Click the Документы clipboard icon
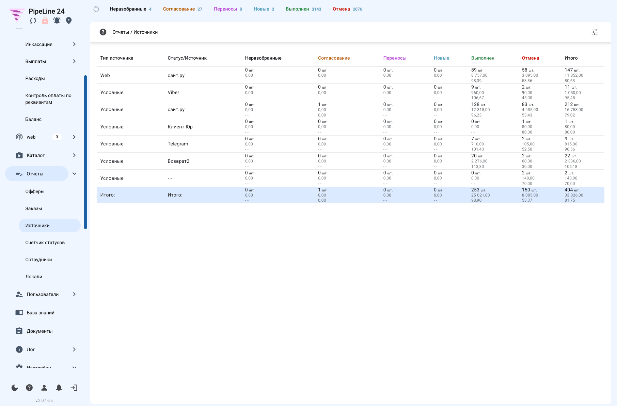617x406 pixels. click(x=19, y=331)
